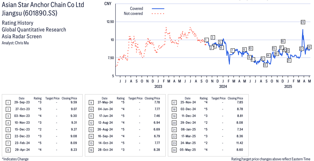Image resolution: width=314 pixels, height=161 pixels.
Task: Click chart marker 21 on the graph
Action: pos(289,60)
